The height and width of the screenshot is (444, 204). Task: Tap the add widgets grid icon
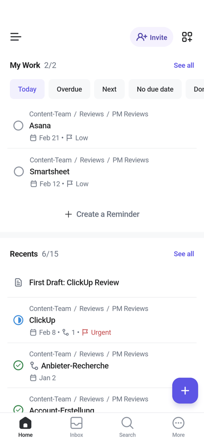coord(187,37)
